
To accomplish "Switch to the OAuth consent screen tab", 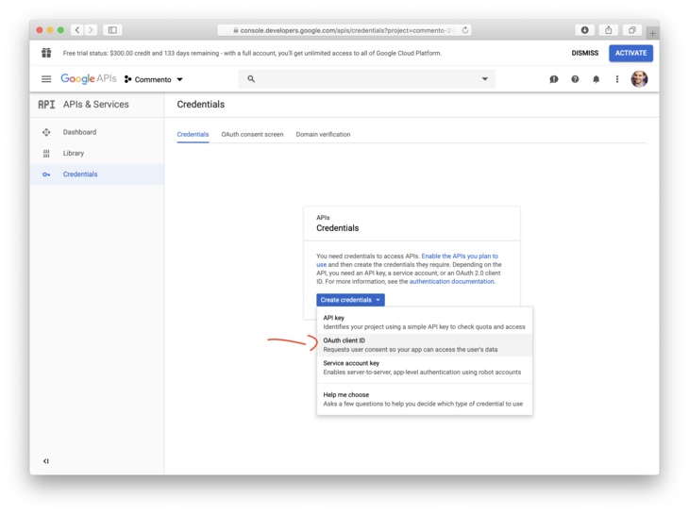I will (252, 134).
